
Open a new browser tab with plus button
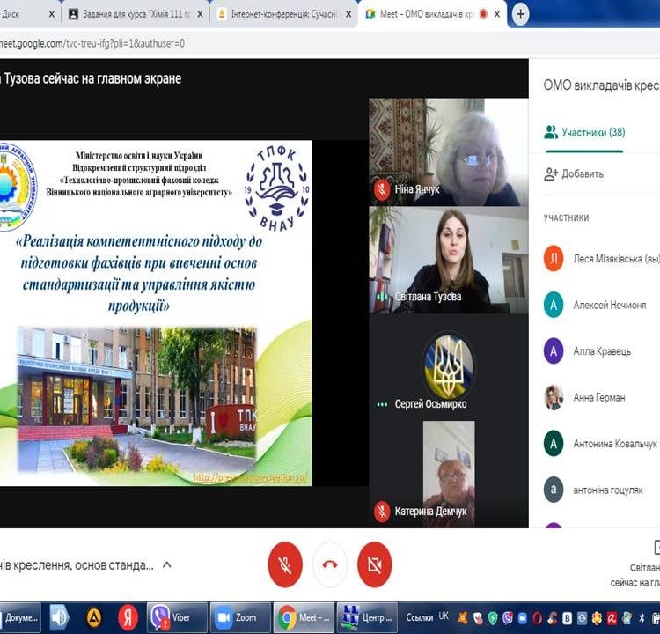tap(520, 14)
